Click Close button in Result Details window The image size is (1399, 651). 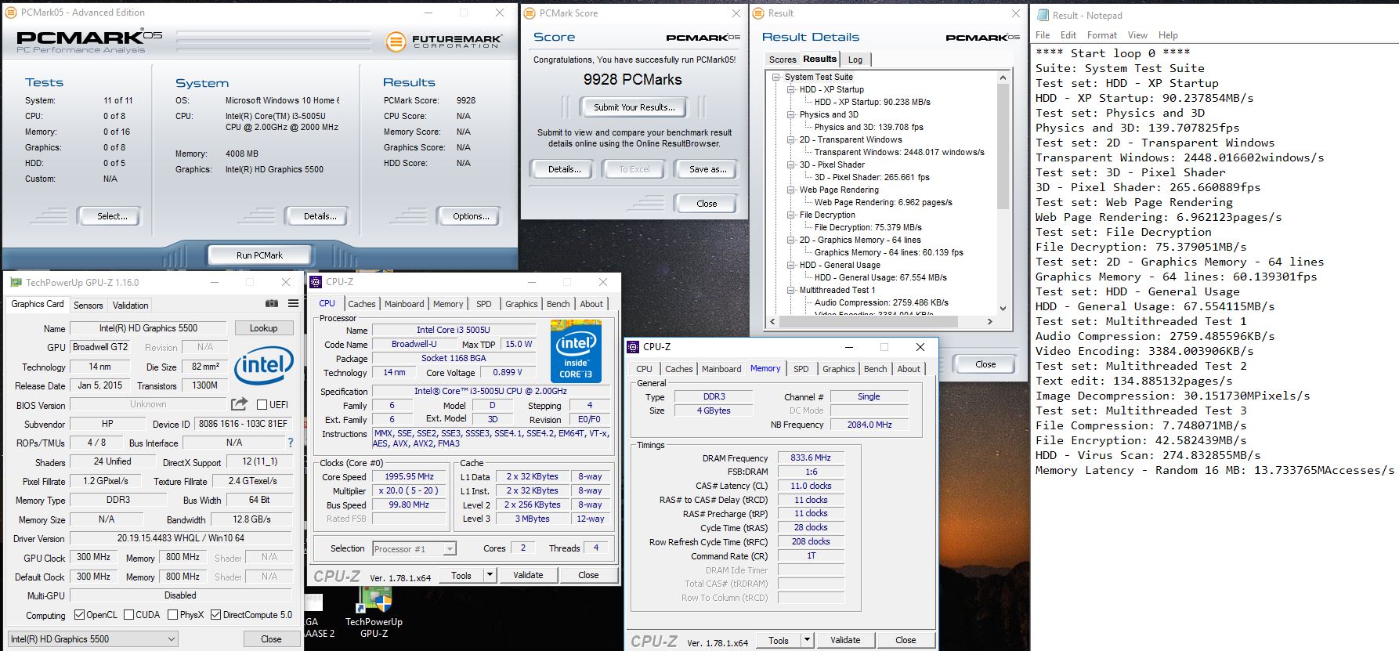click(985, 364)
